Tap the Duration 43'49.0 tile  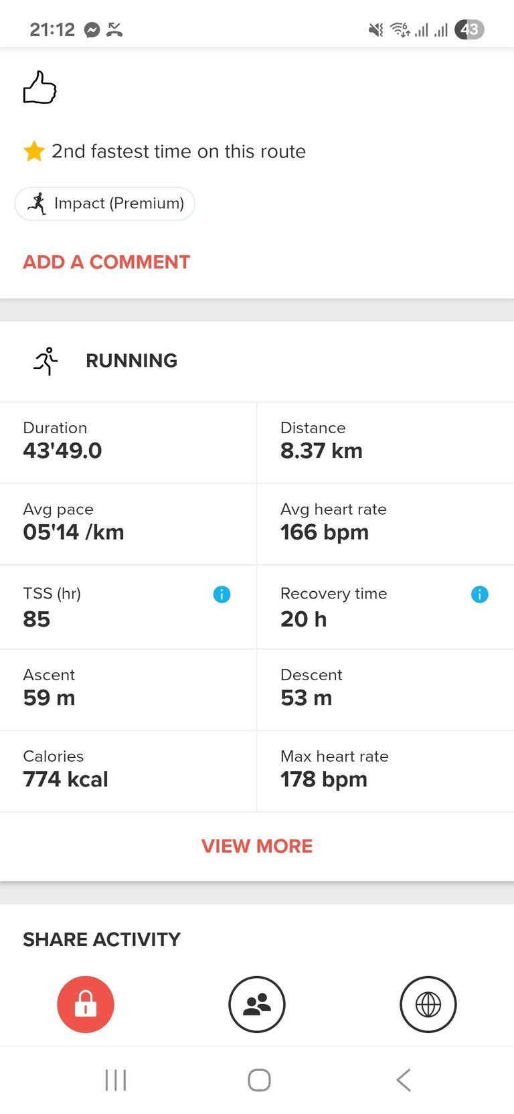coord(128,443)
